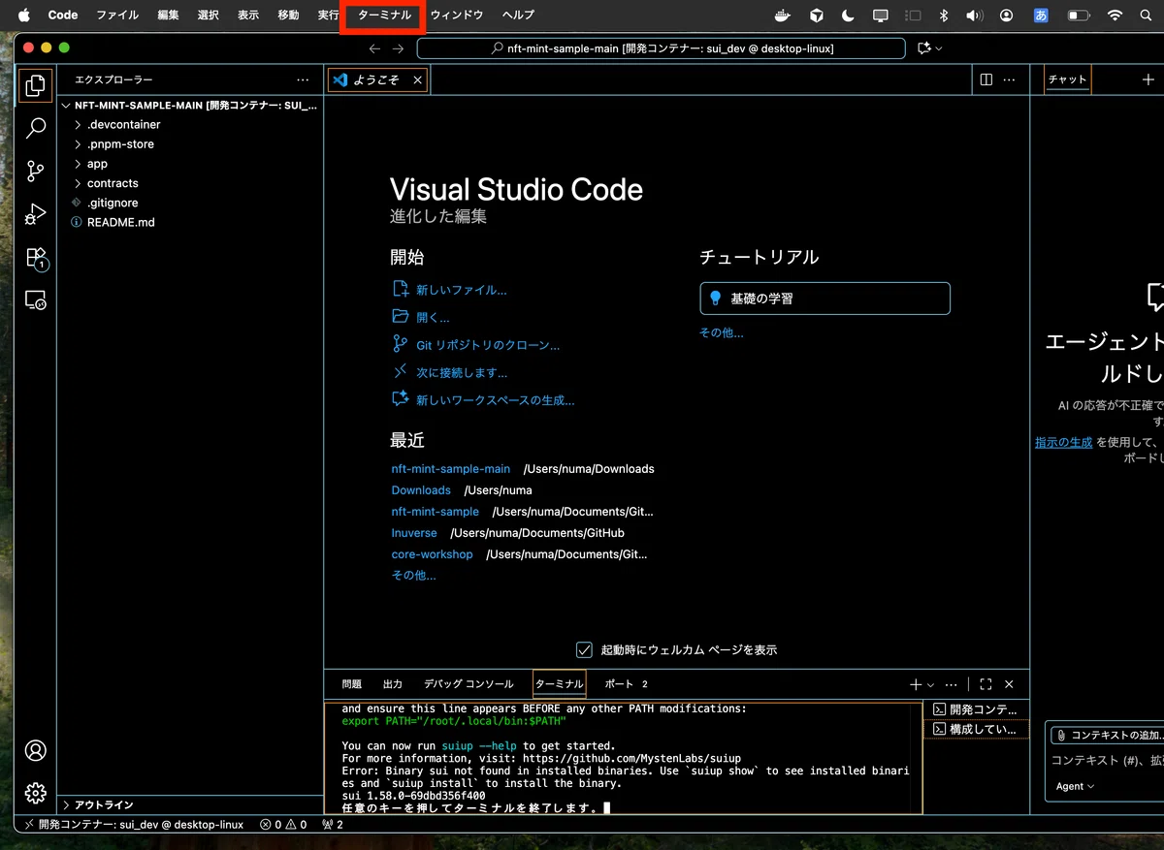Click the 開く... link
This screenshot has width=1164, height=850.
(433, 317)
